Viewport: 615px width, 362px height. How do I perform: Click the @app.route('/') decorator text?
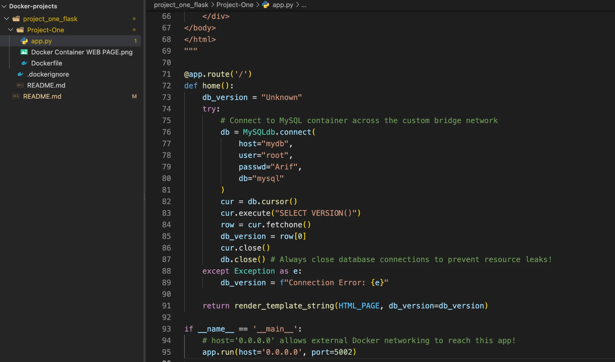(x=218, y=74)
